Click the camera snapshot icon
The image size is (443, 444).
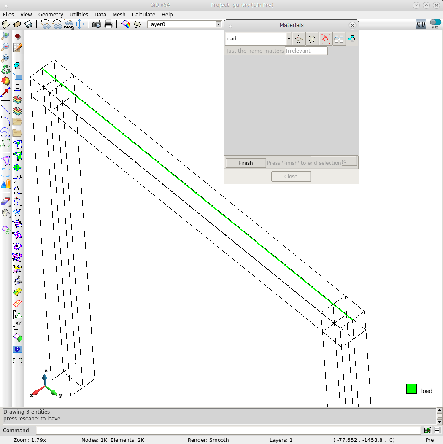tap(97, 24)
